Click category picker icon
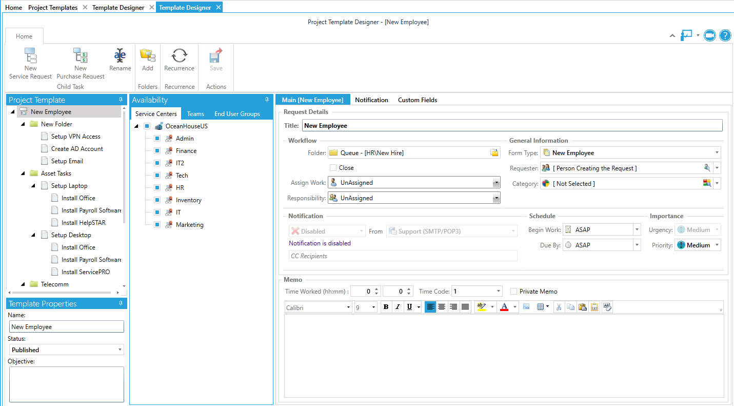 pos(707,183)
